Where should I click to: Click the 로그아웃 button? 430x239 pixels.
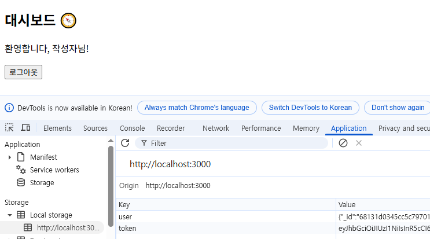coord(23,72)
